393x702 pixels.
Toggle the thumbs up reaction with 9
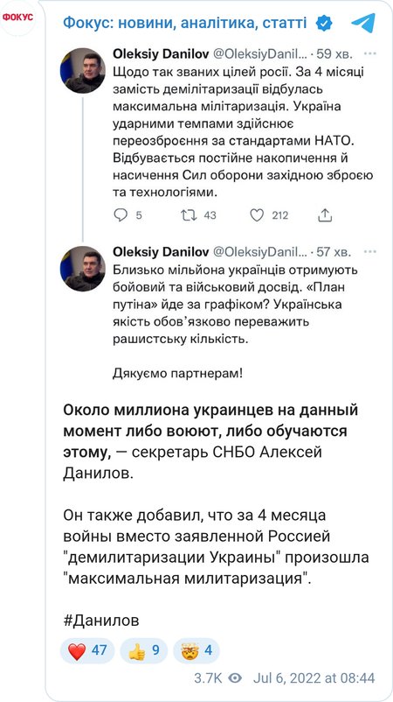pos(143,650)
